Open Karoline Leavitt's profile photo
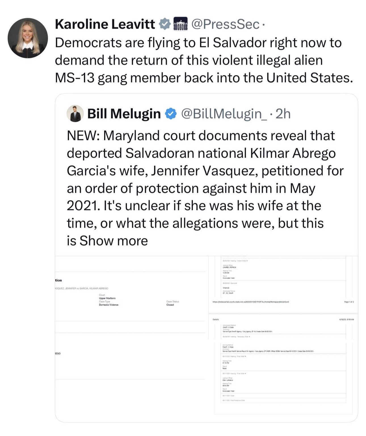366x436 pixels. tap(28, 38)
